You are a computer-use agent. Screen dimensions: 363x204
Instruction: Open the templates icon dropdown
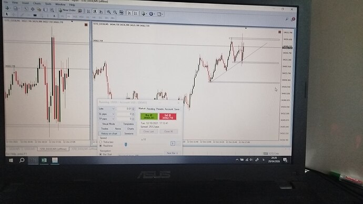[x=160, y=14]
